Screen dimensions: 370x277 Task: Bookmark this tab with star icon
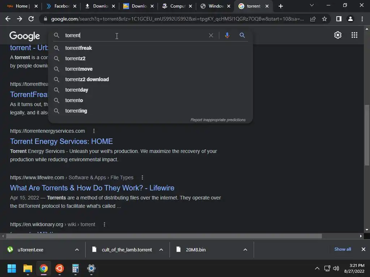pyautogui.click(x=324, y=19)
